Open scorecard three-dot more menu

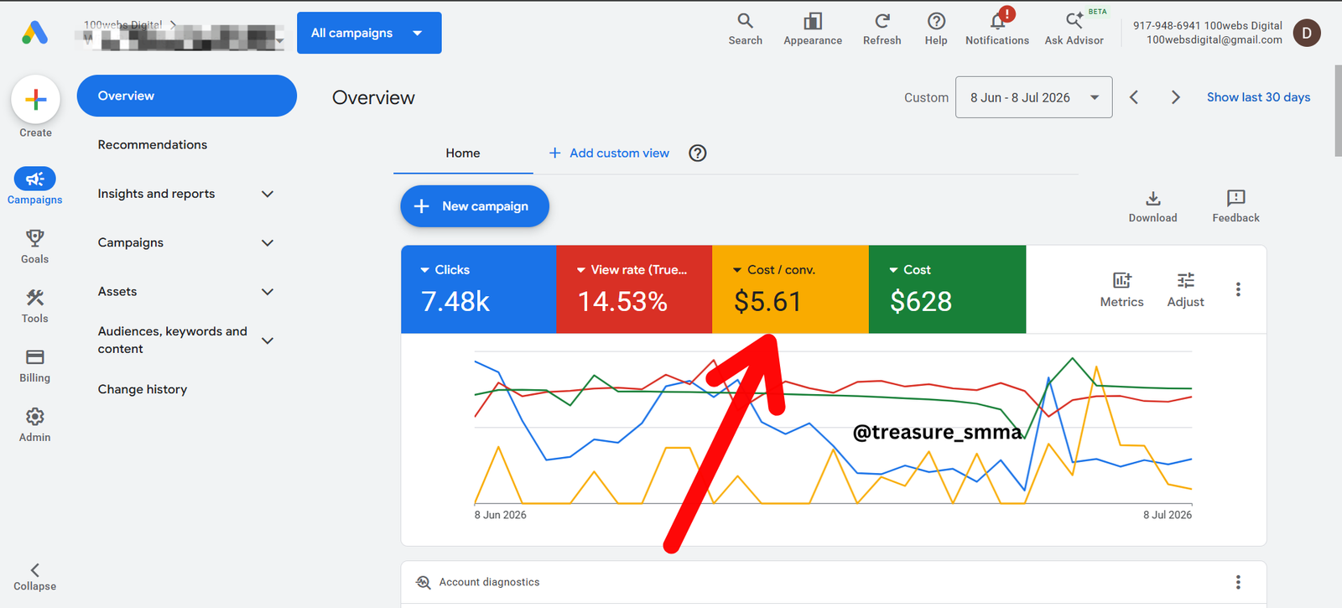pos(1238,289)
